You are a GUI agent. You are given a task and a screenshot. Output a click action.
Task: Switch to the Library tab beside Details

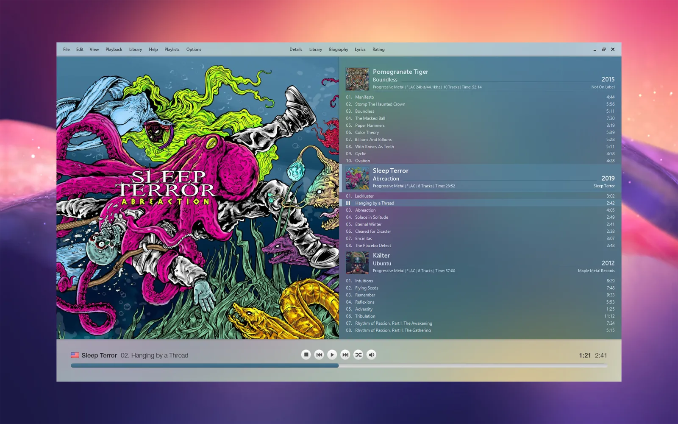(x=316, y=50)
